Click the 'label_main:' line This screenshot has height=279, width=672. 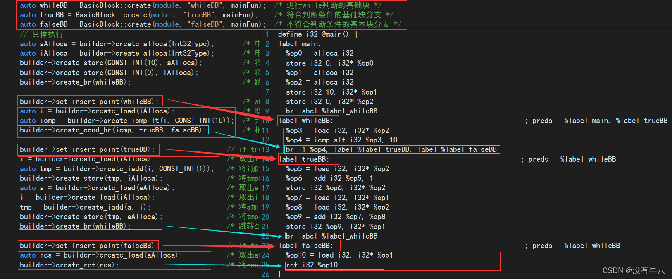coord(300,44)
